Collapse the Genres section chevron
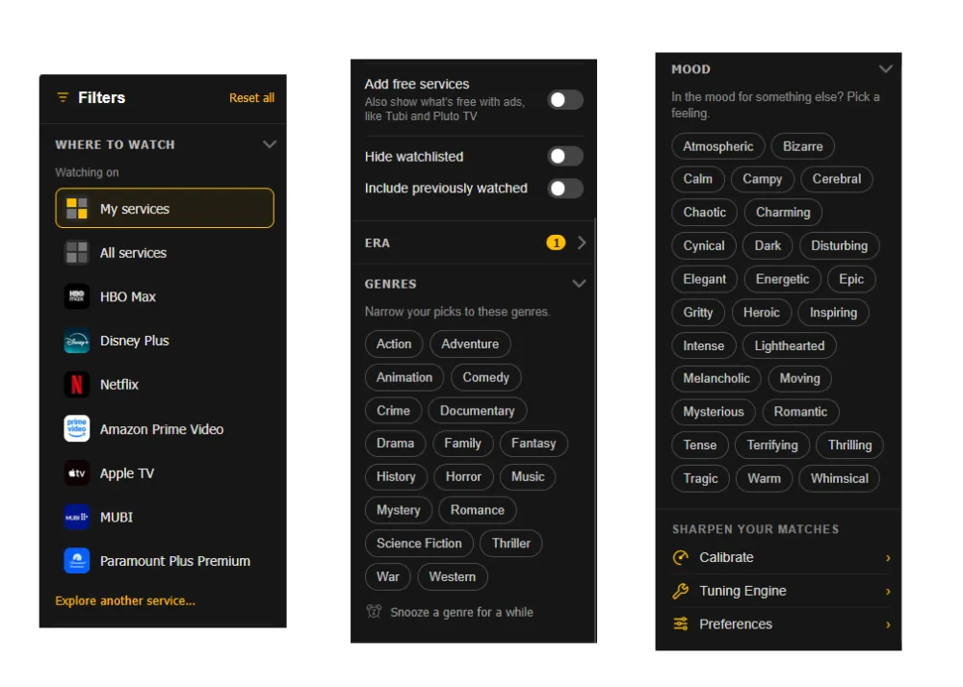The image size is (963, 687). (579, 284)
